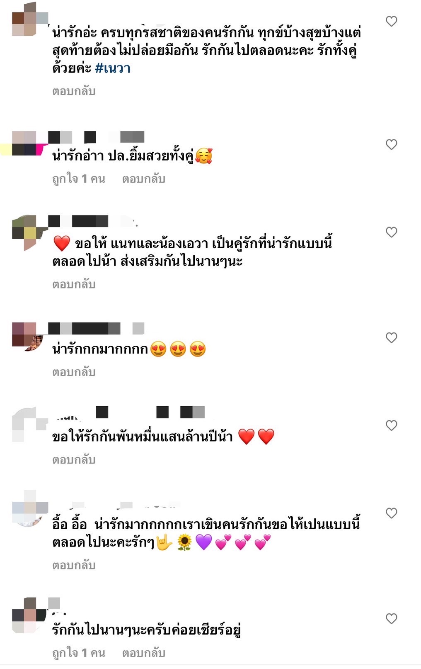Like the ขอให้รักกันพันหมื่นแสนล้านปีน้า comment
Image resolution: width=421 pixels, height=669 pixels.
pyautogui.click(x=392, y=425)
